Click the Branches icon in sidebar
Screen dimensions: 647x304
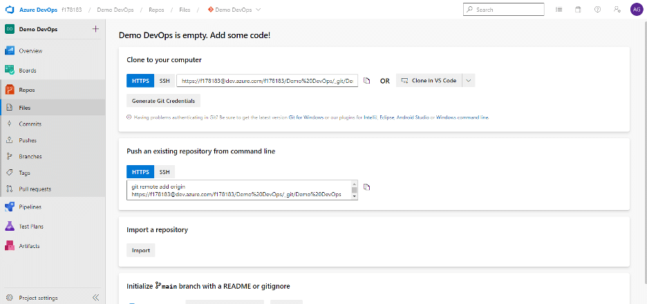click(10, 156)
